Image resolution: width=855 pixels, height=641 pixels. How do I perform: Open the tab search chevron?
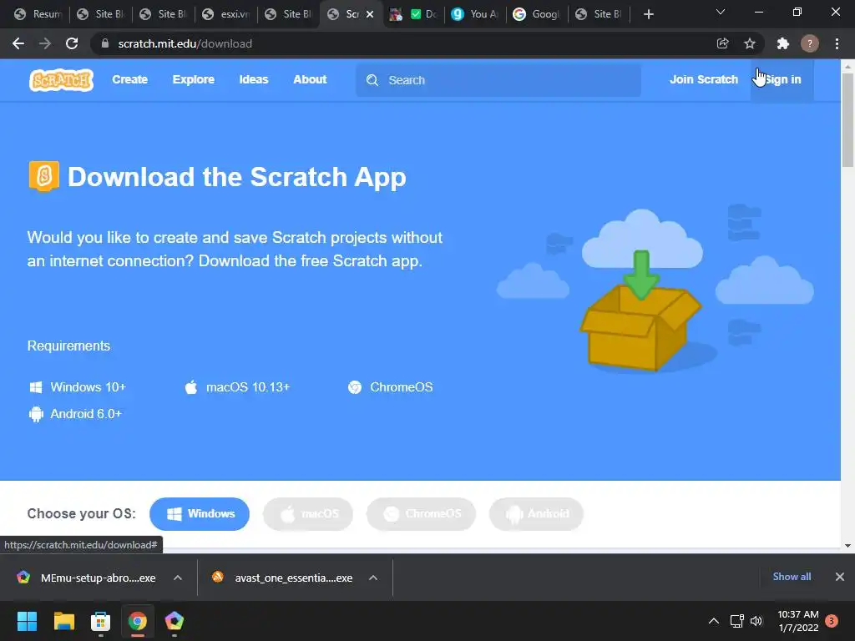(721, 12)
